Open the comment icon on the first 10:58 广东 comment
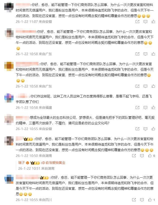Viewport: 158px width, 205px height. click(145, 54)
